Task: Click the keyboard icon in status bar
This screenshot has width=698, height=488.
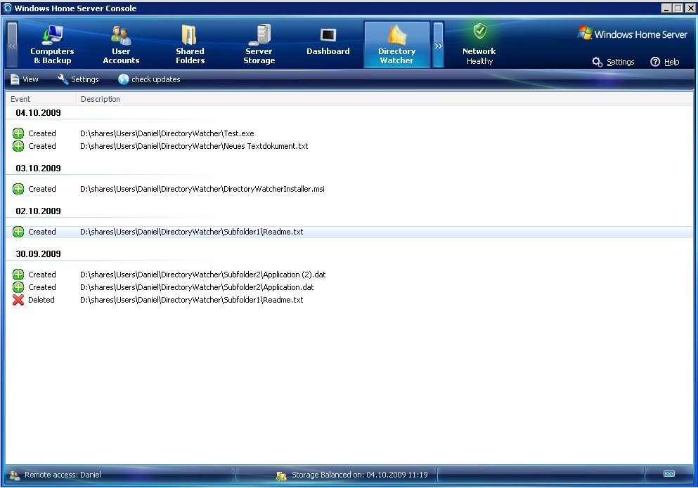Action: pyautogui.click(x=668, y=475)
